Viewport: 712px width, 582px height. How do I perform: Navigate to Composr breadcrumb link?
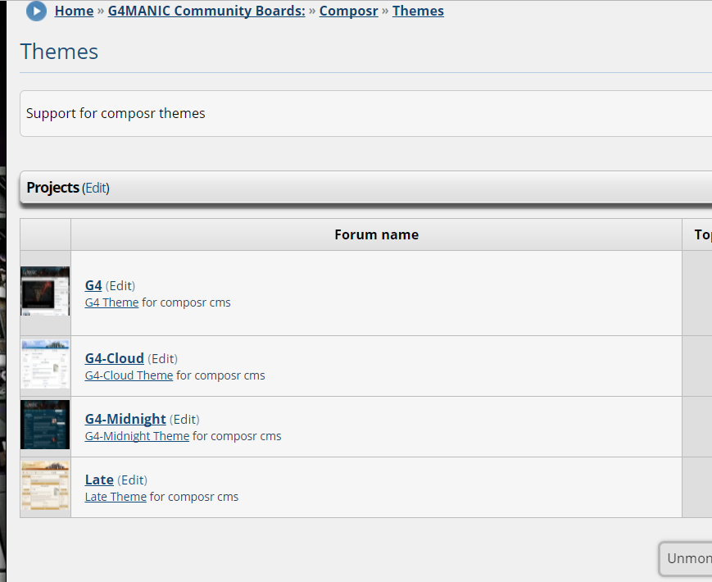348,11
